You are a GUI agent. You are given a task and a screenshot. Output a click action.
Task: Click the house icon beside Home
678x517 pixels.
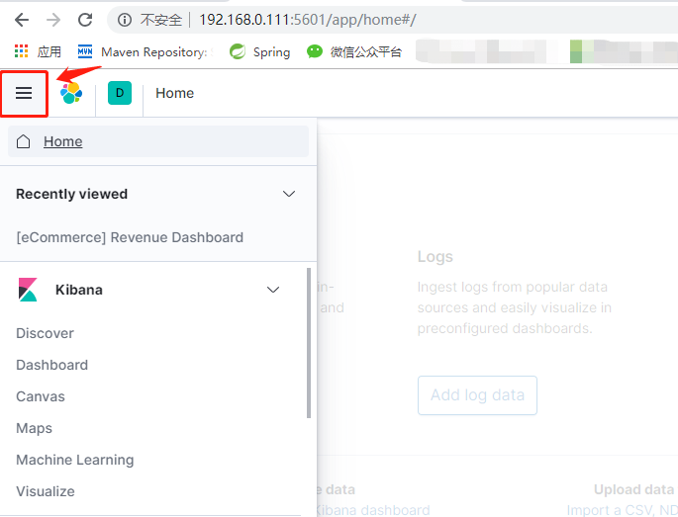tap(24, 141)
